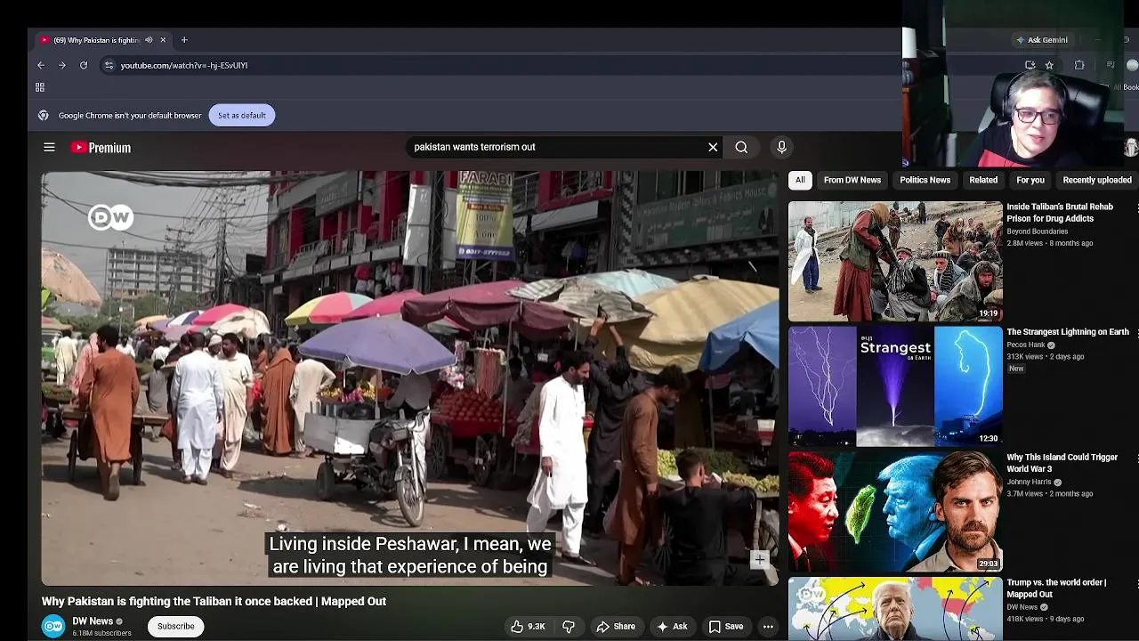Screen dimensions: 1139x641
Task: Select the 'For you' chip
Action: click(1030, 180)
